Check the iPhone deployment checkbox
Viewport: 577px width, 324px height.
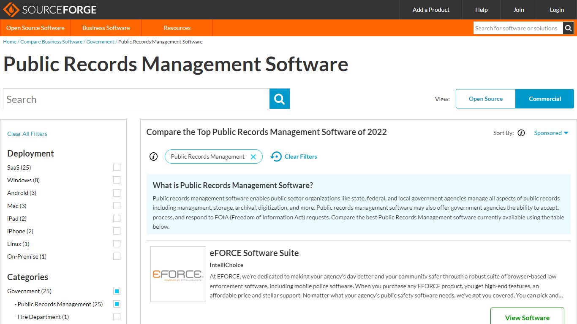[x=117, y=231]
